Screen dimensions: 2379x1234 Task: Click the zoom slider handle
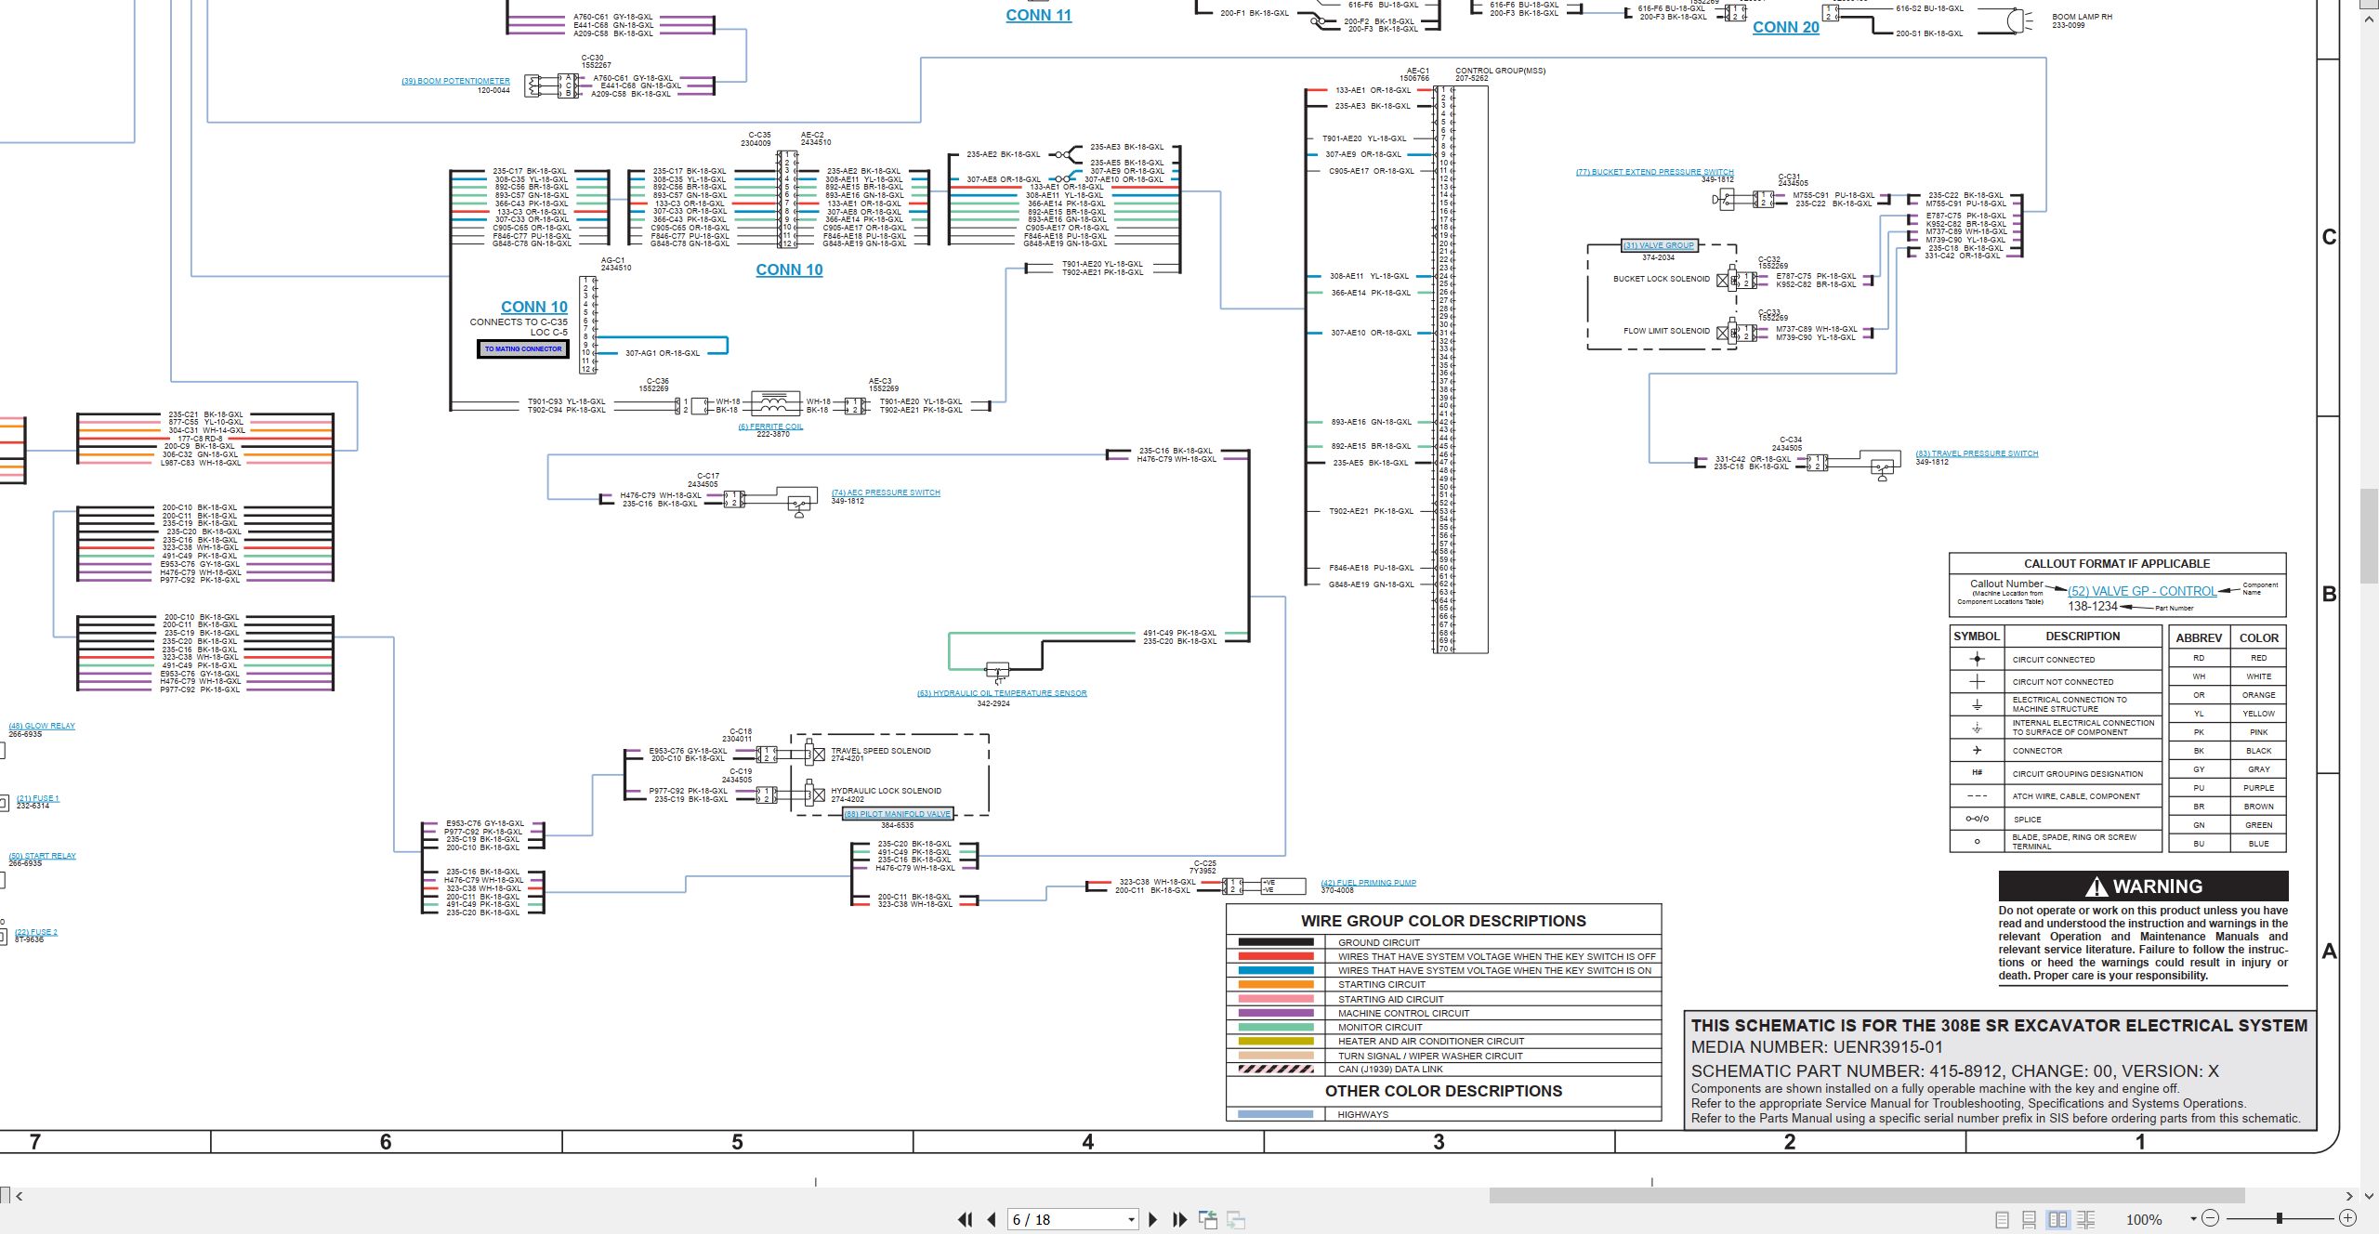coord(2279,1218)
